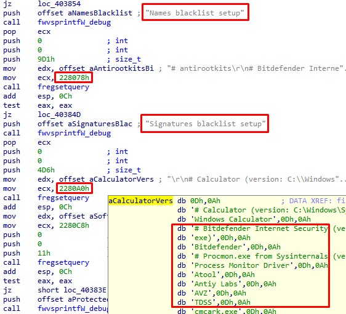The width and height of the screenshot is (346, 314).
Task: Click the DATA XREF comment in the popup
Action: [x=313, y=201]
